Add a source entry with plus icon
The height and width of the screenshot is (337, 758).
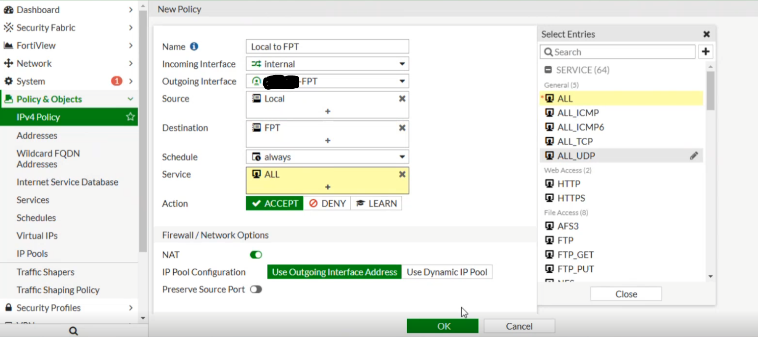coord(327,111)
